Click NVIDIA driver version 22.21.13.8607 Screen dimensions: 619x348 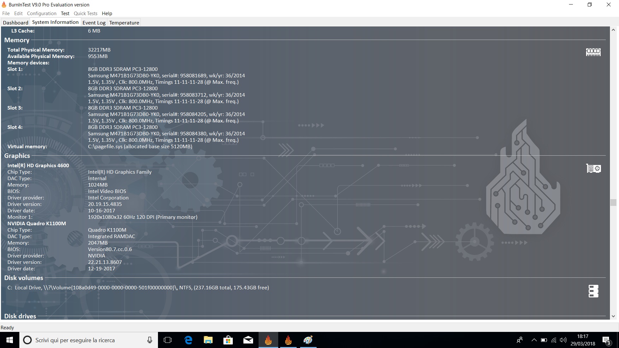coord(105,262)
